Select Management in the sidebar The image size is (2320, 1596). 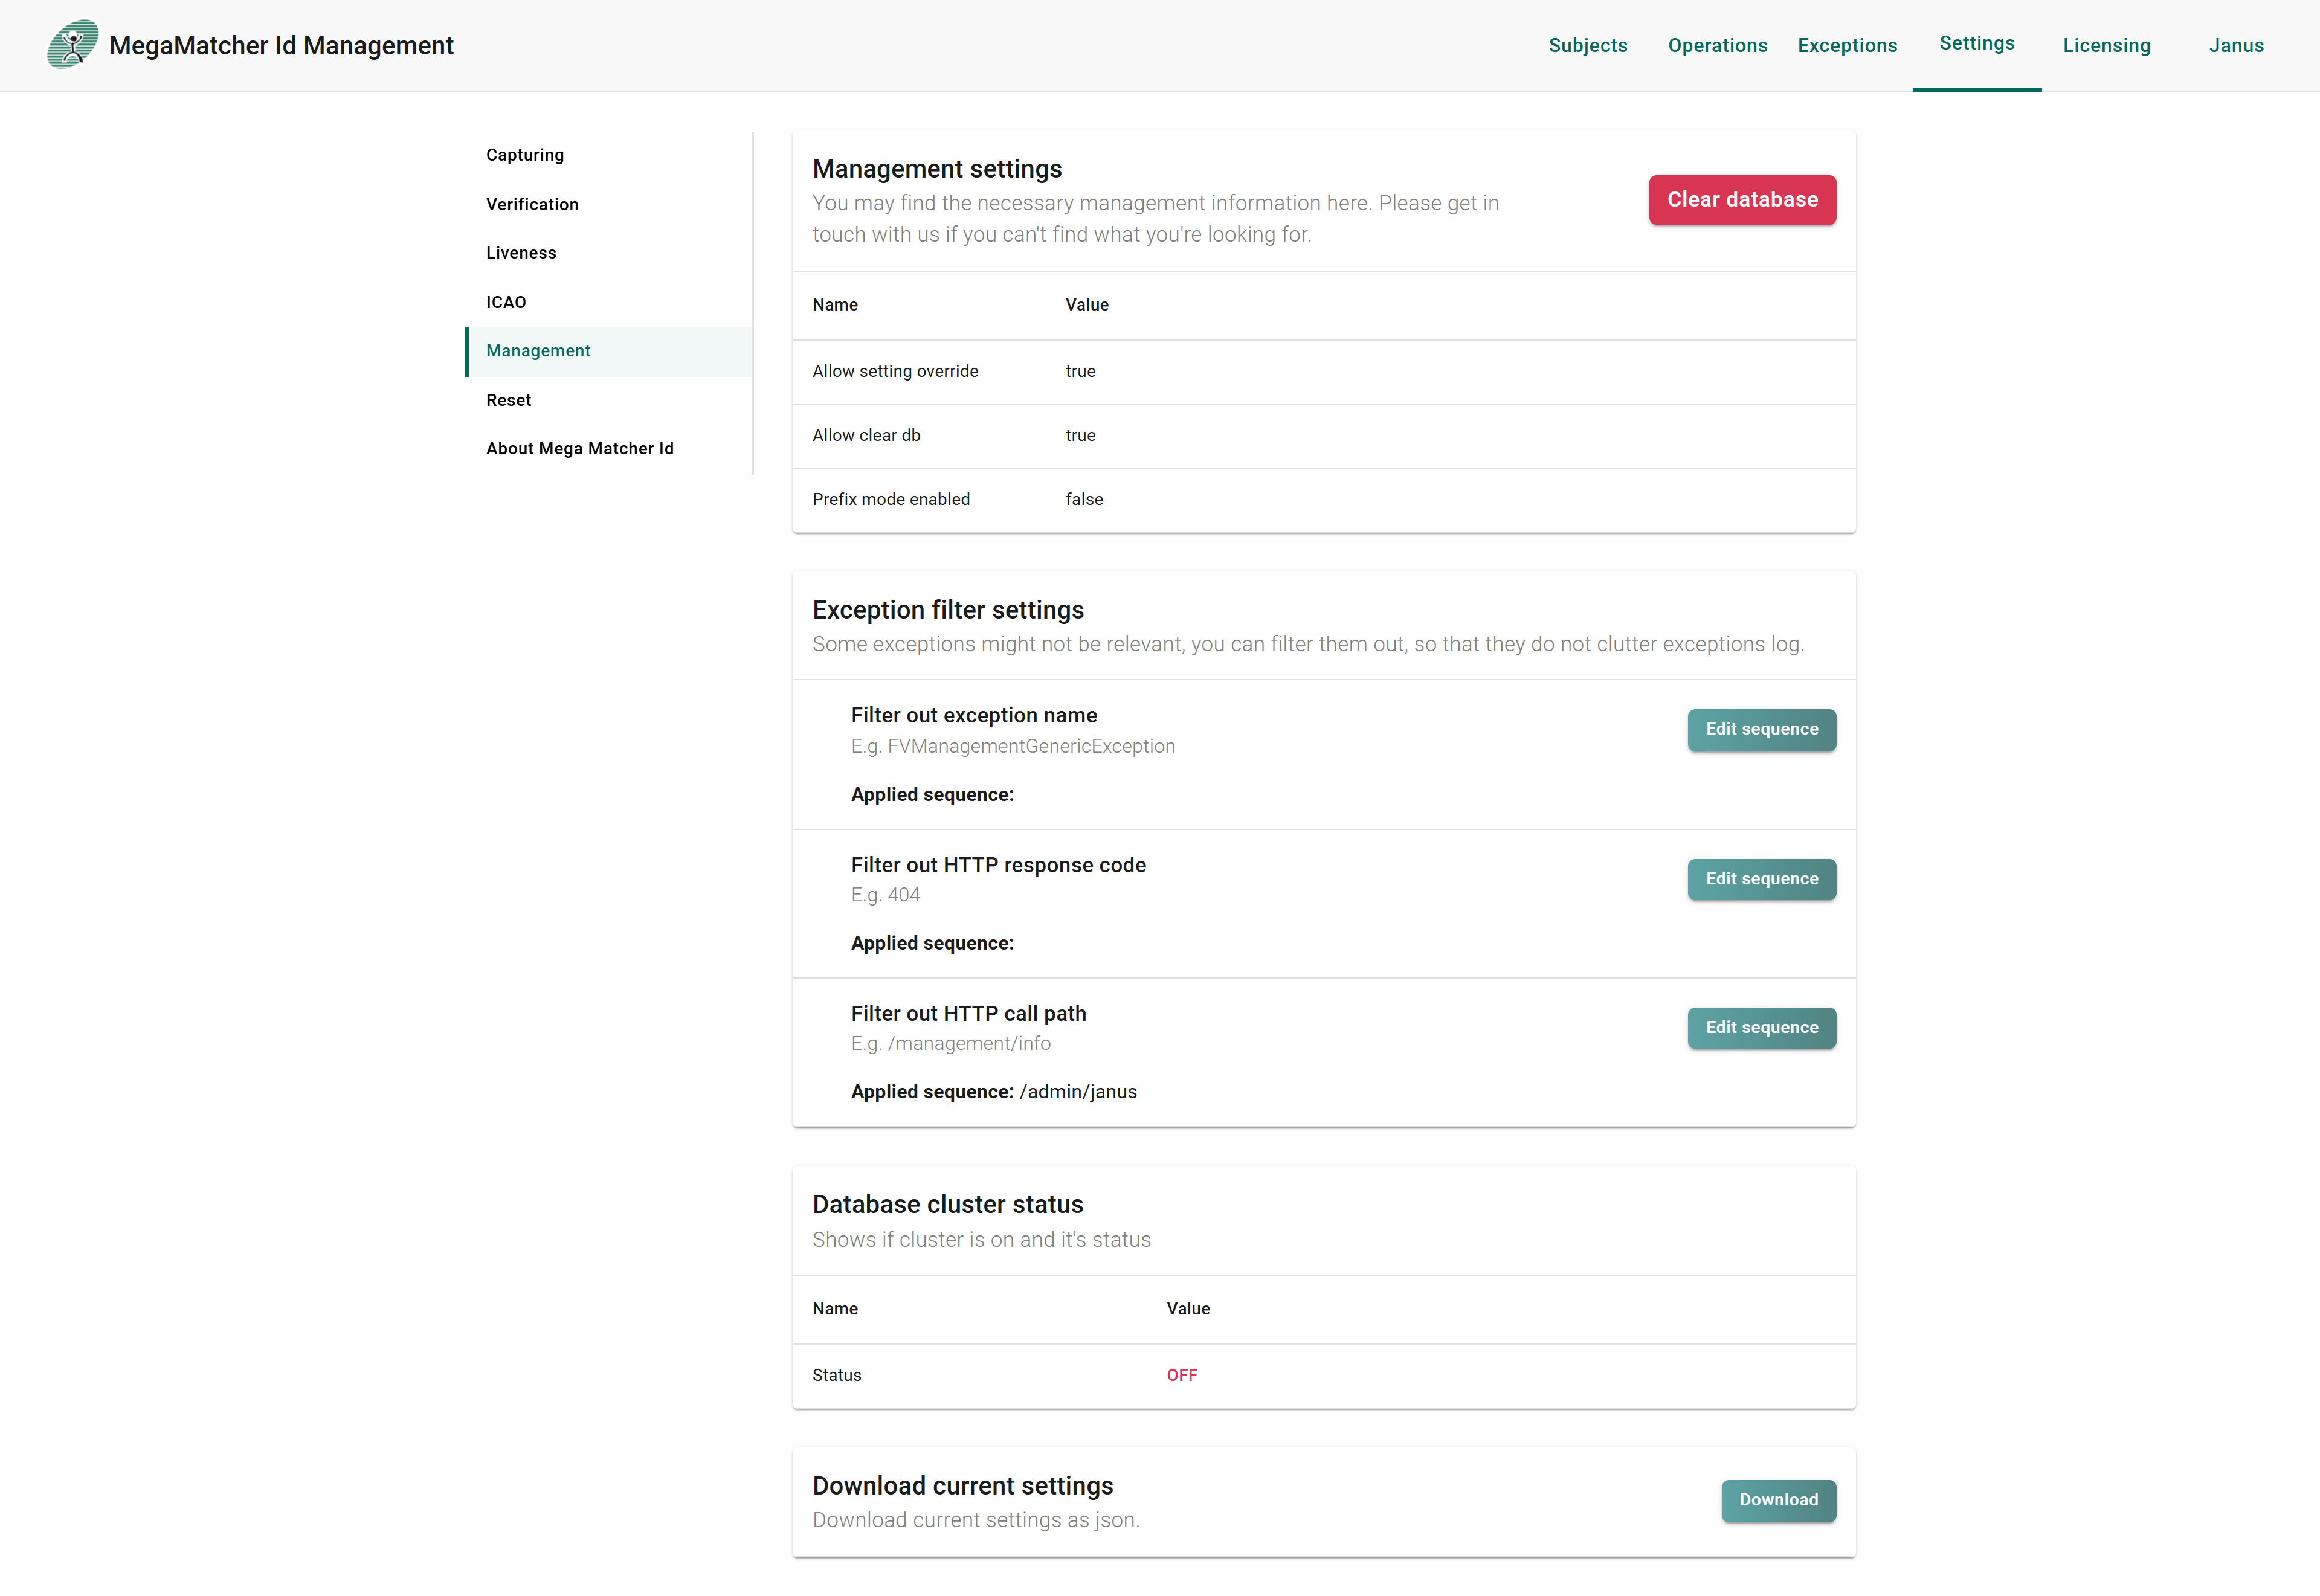pos(608,351)
